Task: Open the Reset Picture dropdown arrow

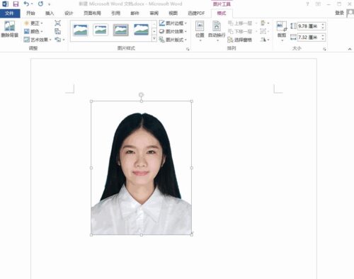Action: click(64, 40)
